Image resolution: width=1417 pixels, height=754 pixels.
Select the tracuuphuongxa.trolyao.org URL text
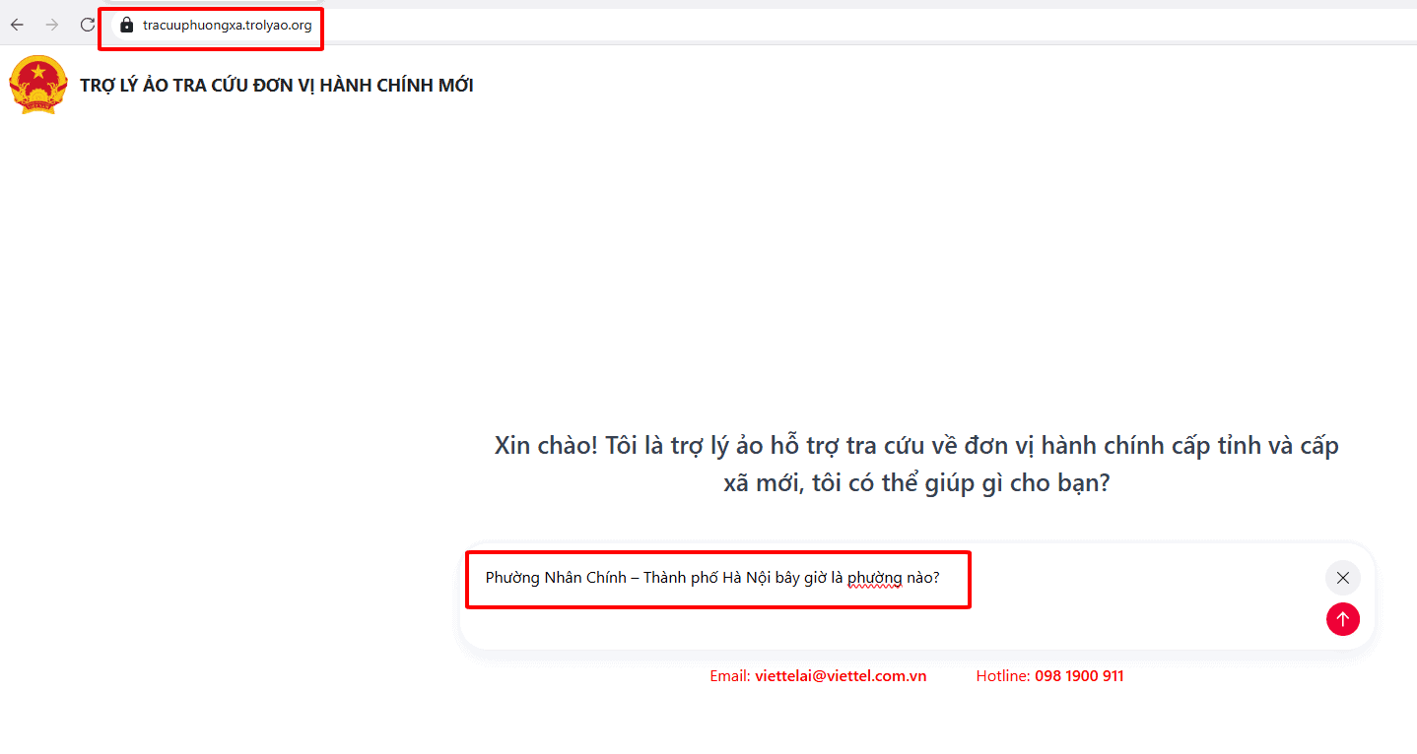point(227,26)
